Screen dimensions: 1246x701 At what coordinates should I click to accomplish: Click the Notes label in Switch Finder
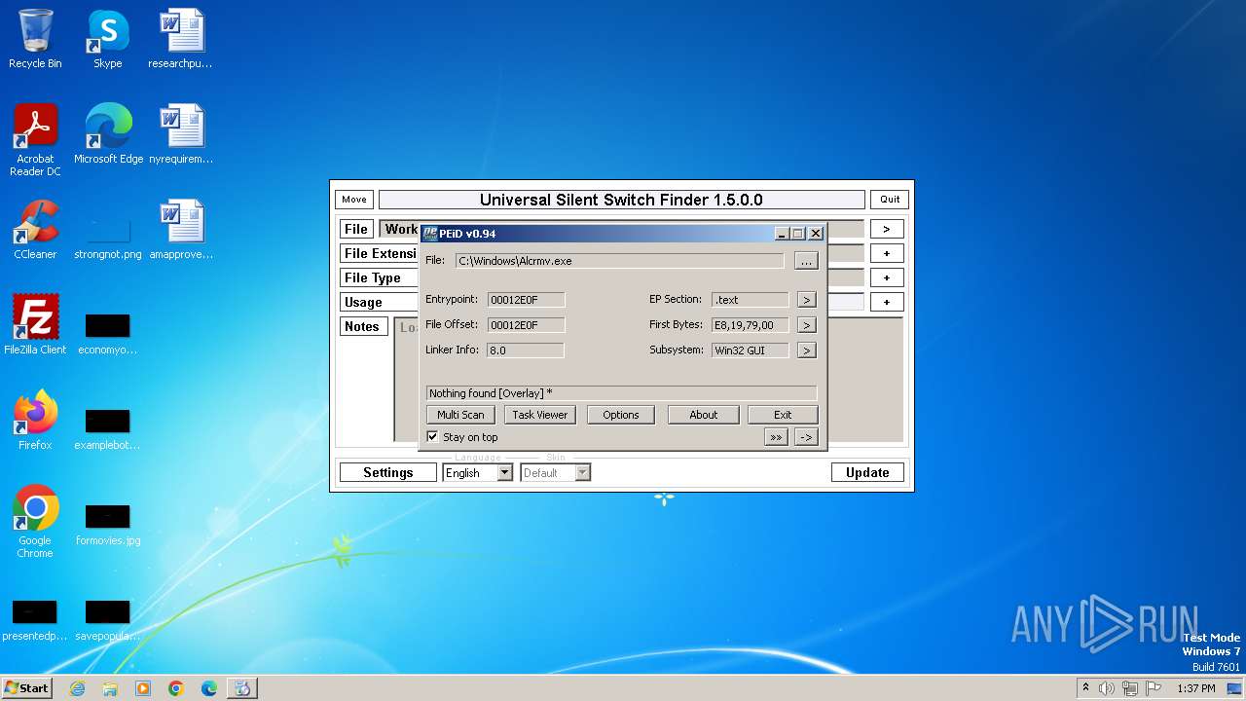coord(362,326)
